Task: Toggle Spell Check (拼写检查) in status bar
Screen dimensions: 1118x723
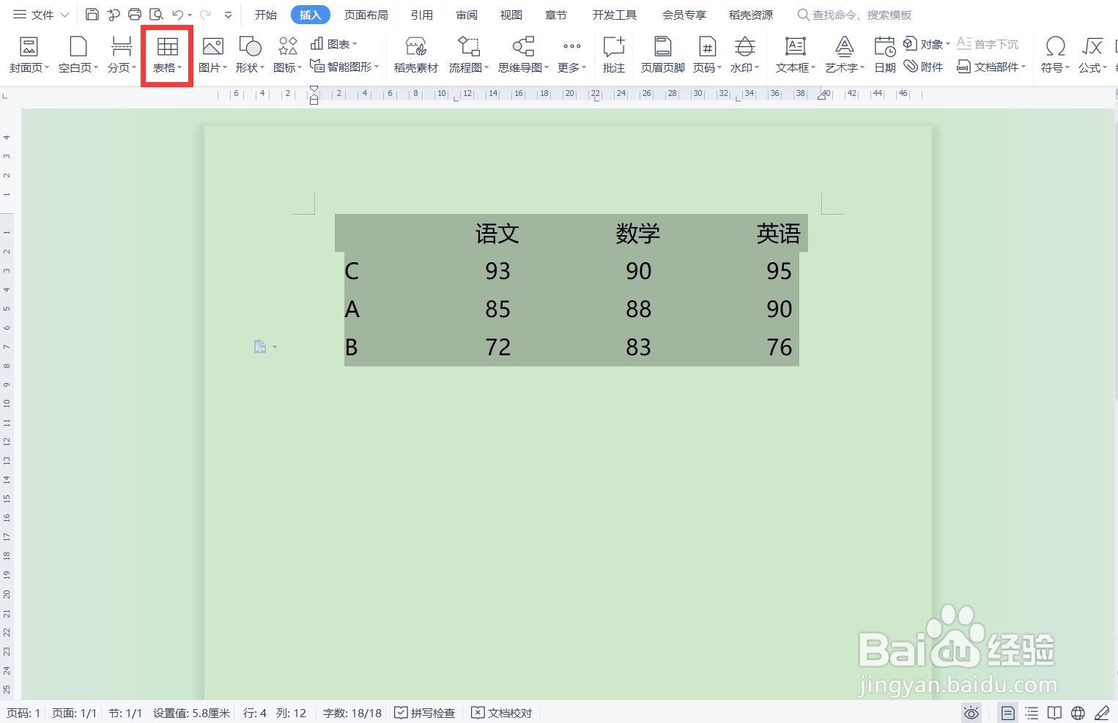Action: [425, 713]
